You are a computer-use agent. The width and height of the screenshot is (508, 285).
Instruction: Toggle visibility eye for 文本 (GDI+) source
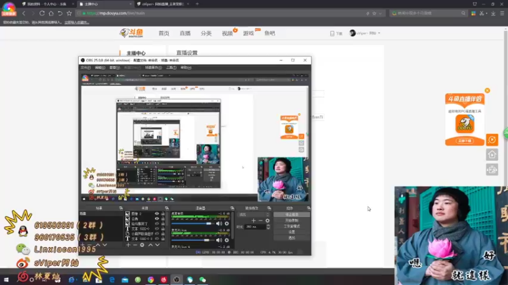tap(157, 229)
